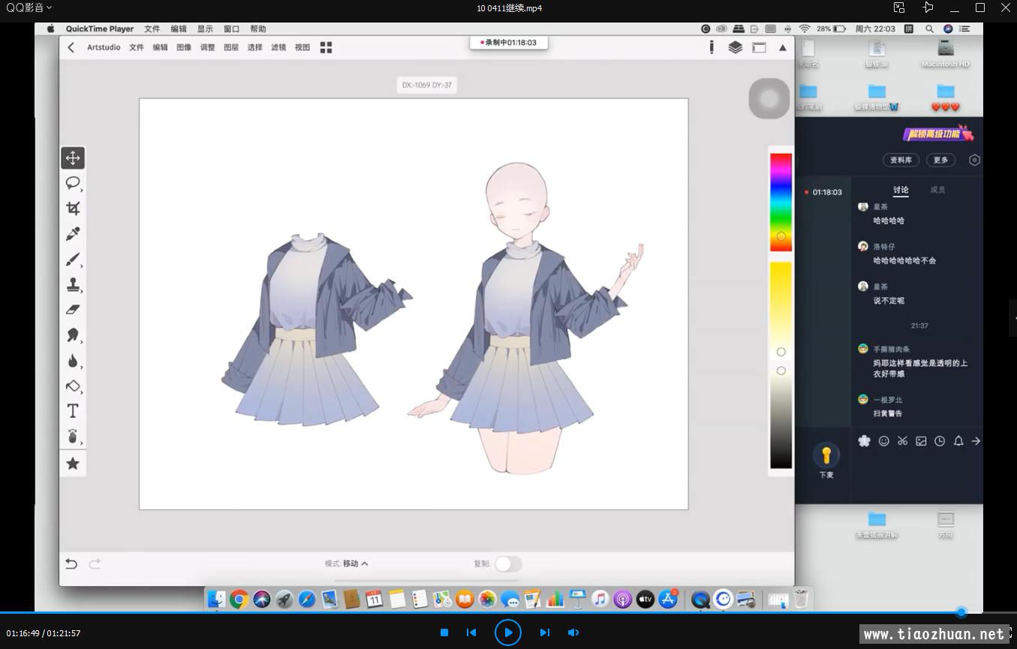Collapse the top bar with triangle arrow
The height and width of the screenshot is (649, 1017).
pos(782,47)
